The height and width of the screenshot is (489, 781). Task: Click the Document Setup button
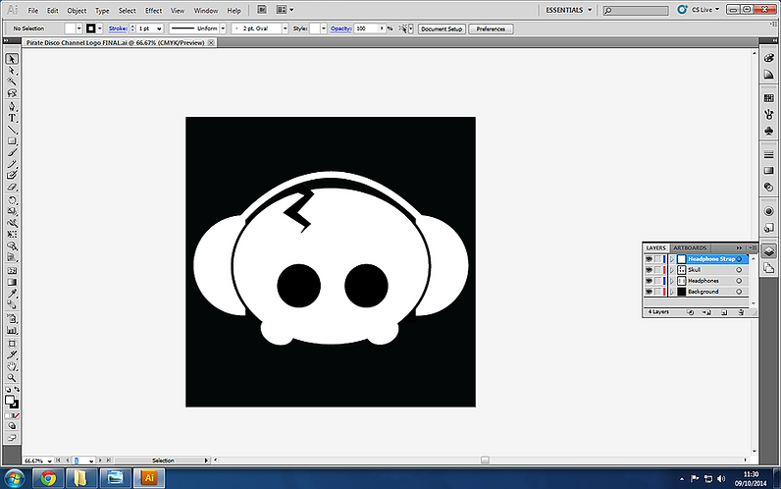tap(442, 28)
